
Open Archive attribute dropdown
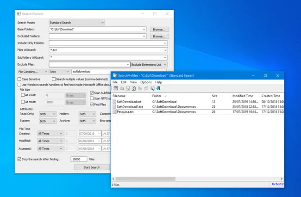[88, 121]
